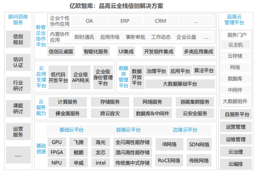Select the 算法平台 box
This screenshot has height=173, width=255.
(204, 71)
